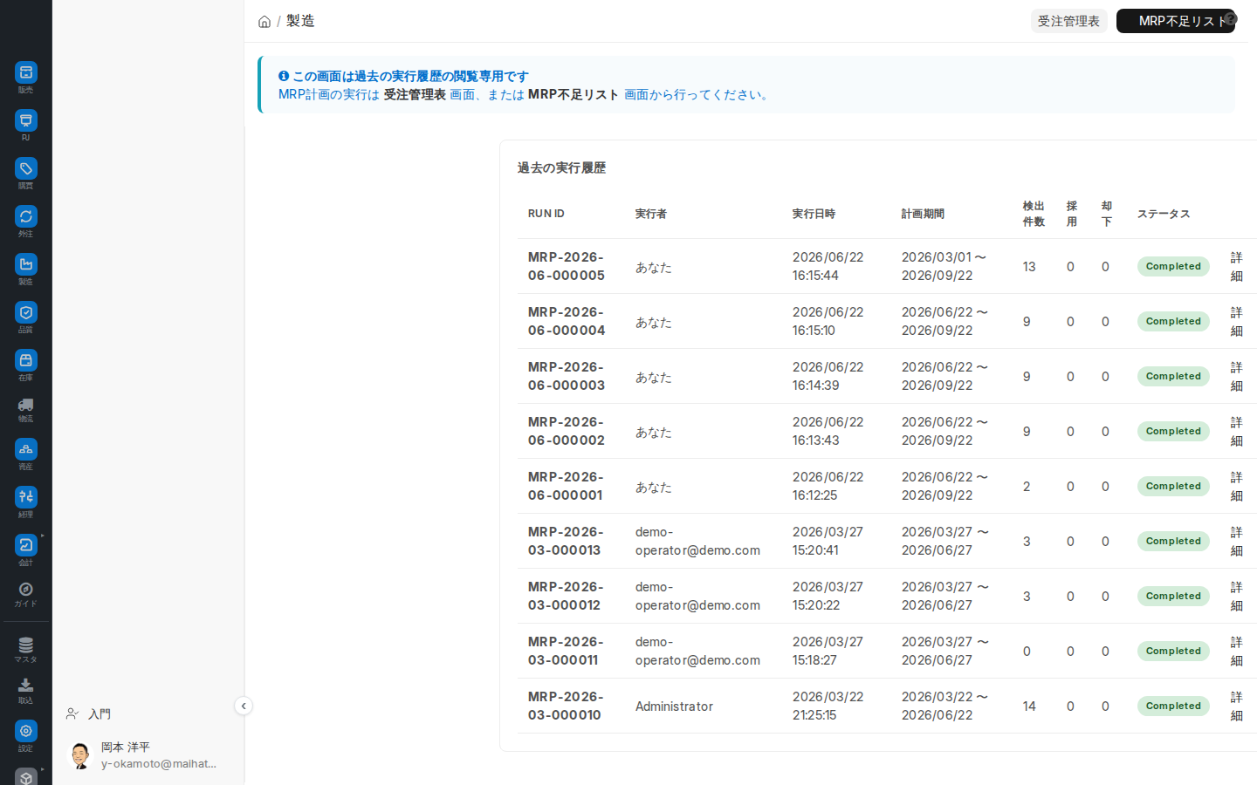The width and height of the screenshot is (1257, 785).
Task: Click execution time 2026/06/22 16:15:10
Action: click(x=828, y=321)
